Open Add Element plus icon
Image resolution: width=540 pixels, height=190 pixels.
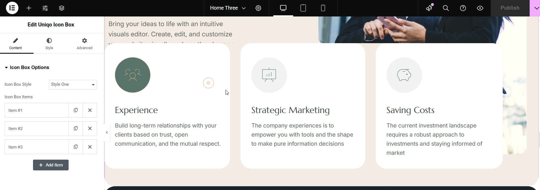pyautogui.click(x=29, y=8)
